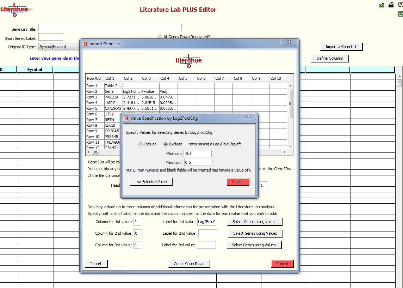This screenshot has width=403, height=288.
Task: Open help via the question mark icon
Action: pos(401,5)
